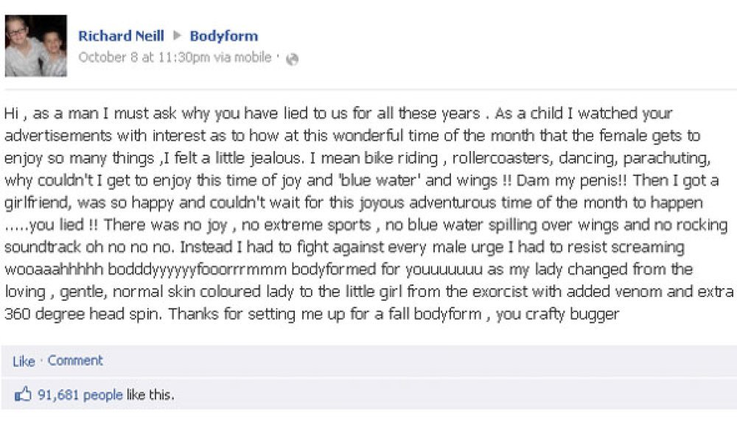The height and width of the screenshot is (448, 737).
Task: Click the thumbs-up icon beside the like count
Action: click(x=23, y=394)
